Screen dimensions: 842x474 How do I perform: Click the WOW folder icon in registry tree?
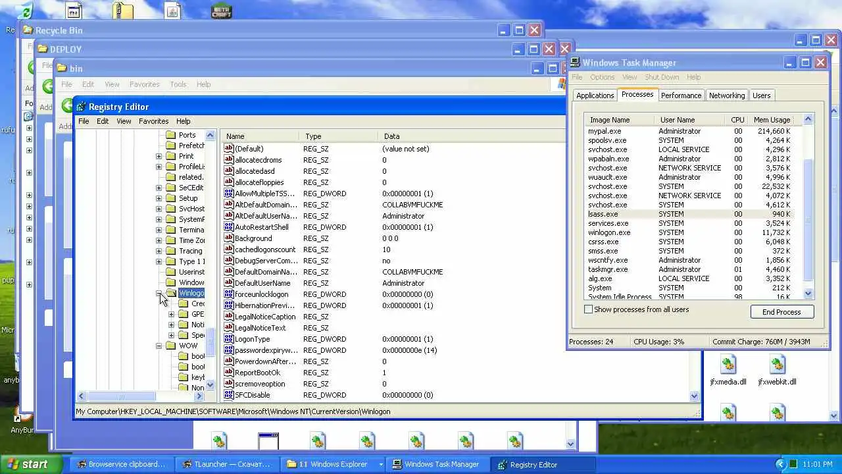click(171, 346)
